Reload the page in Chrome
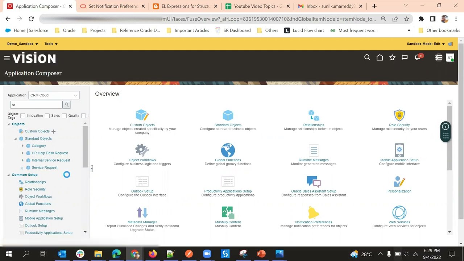The width and height of the screenshot is (464, 261). pyautogui.click(x=31, y=19)
